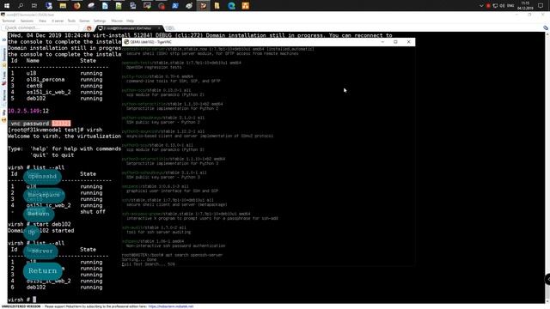Open the Sessions vertical sidebar tab
Image resolution: width=550 pixels, height=309 pixels.
pyautogui.click(x=3, y=54)
